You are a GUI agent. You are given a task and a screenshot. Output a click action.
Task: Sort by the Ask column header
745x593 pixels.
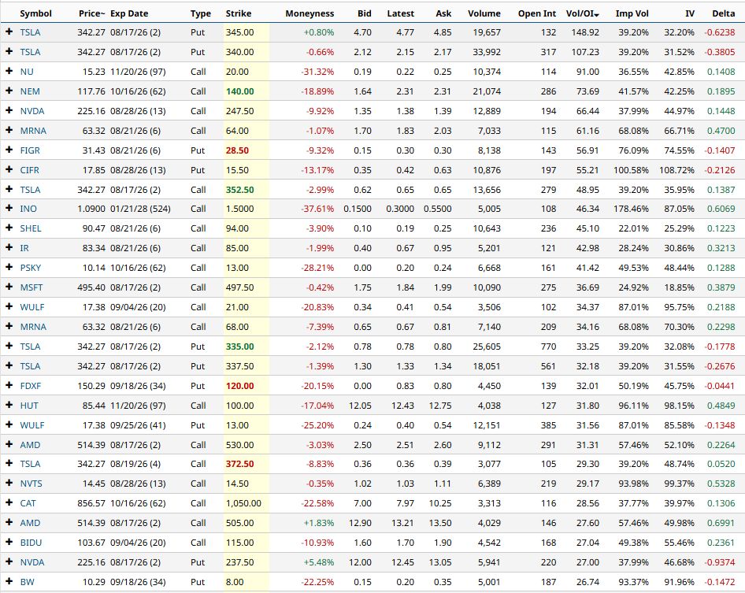443,13
